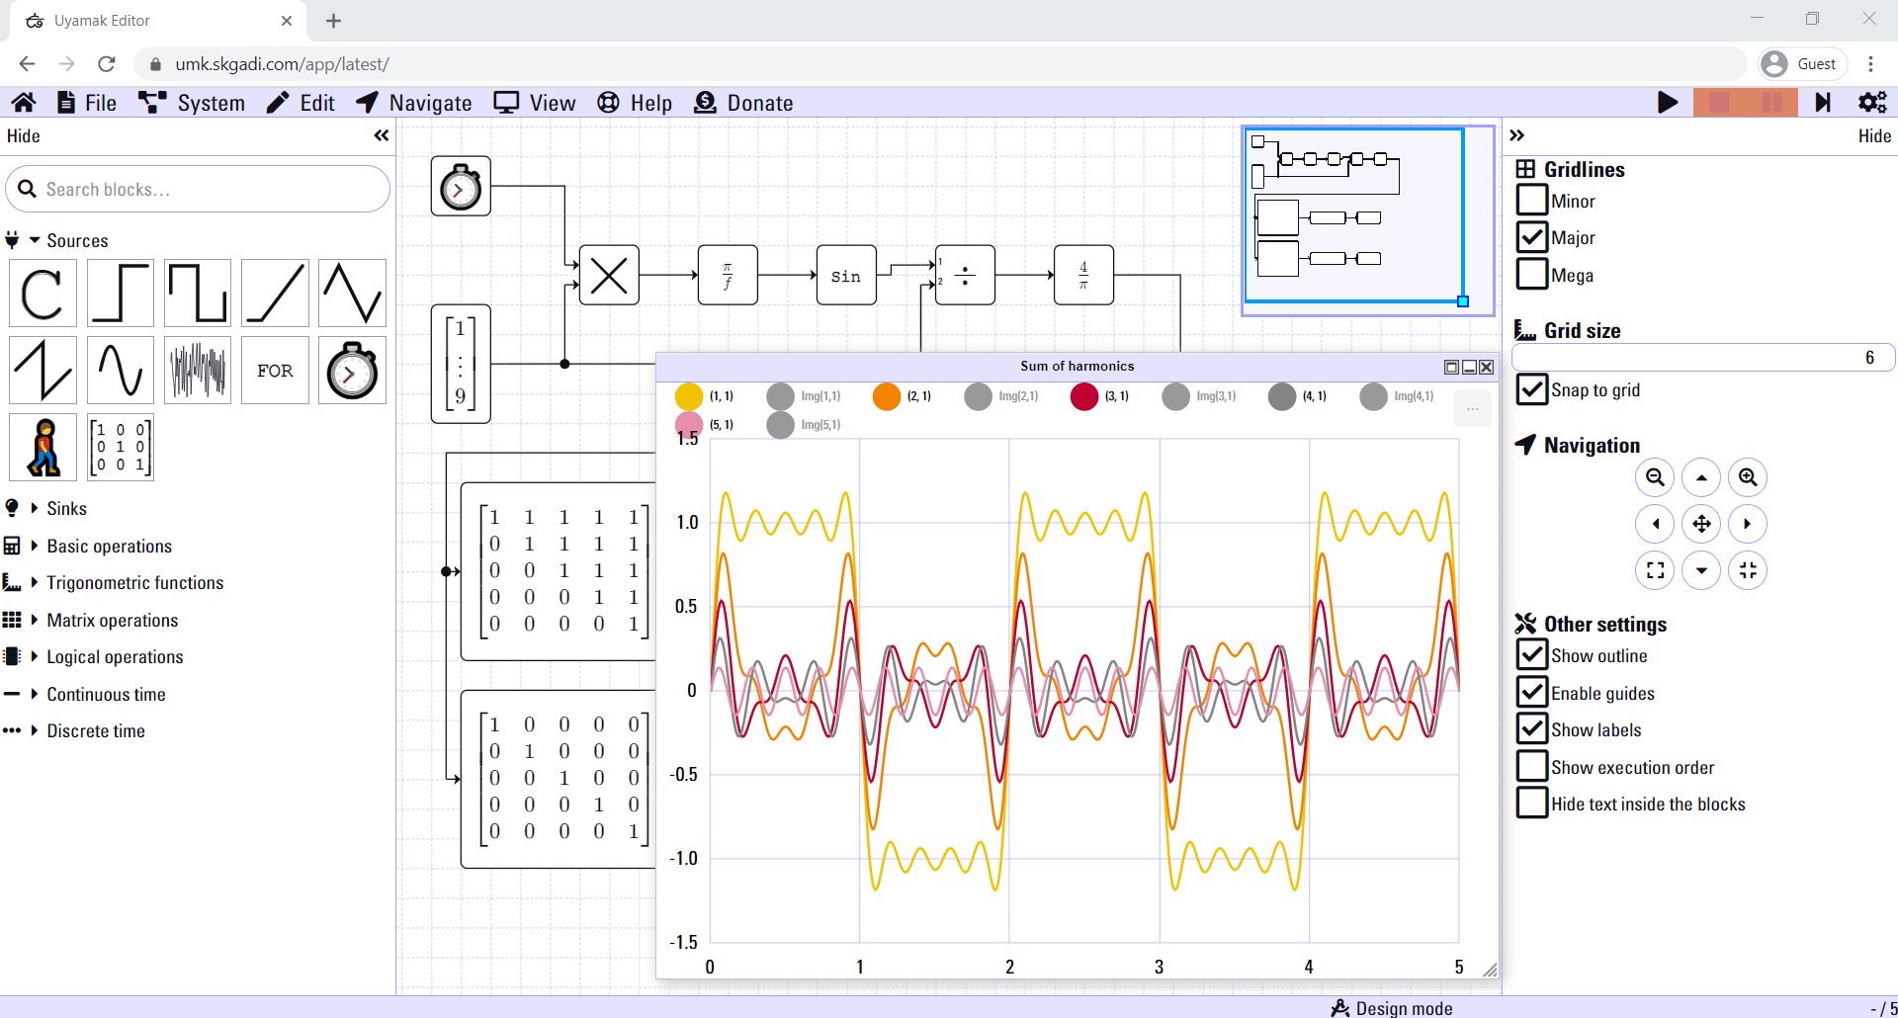Toggle Snap to grid checkbox
The image size is (1898, 1018).
pyautogui.click(x=1532, y=389)
